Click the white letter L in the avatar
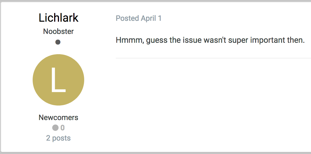The height and width of the screenshot is (154, 311). pyautogui.click(x=58, y=80)
